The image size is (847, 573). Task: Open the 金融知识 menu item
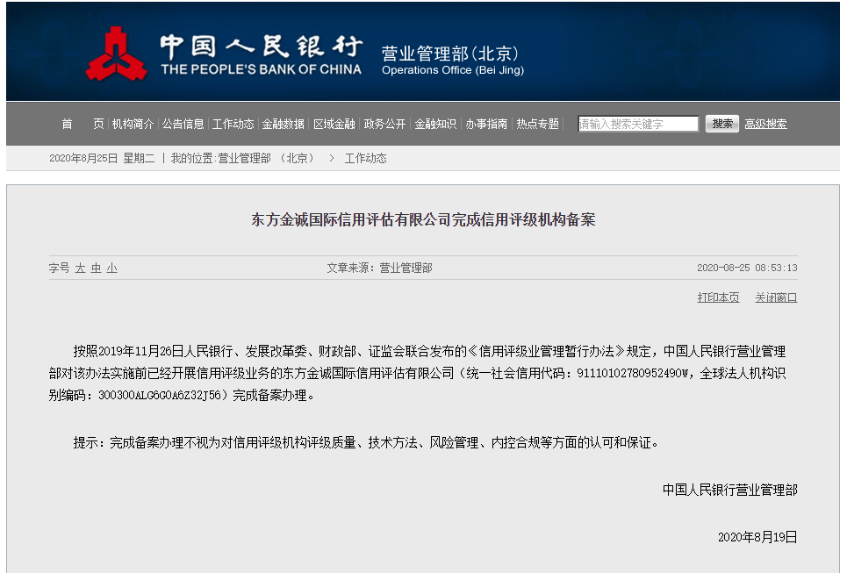(x=435, y=124)
